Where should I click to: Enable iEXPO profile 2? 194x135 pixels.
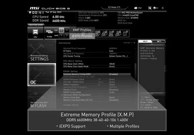click(67, 36)
